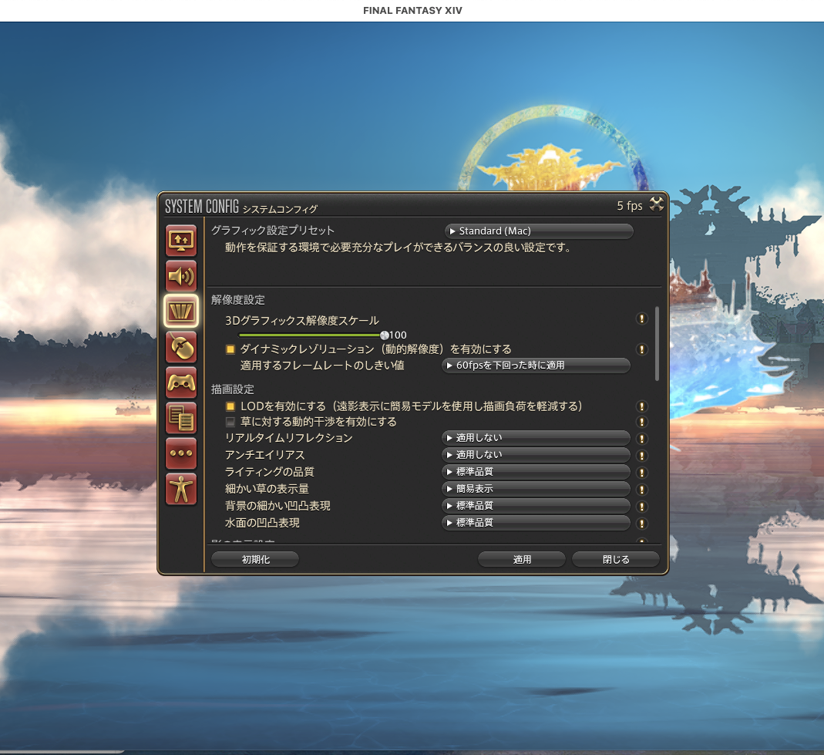
Task: Open the Sound Settings tab (speaker icon)
Action: coord(181,276)
